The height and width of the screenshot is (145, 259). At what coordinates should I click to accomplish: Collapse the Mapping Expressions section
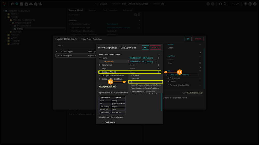[159, 55]
